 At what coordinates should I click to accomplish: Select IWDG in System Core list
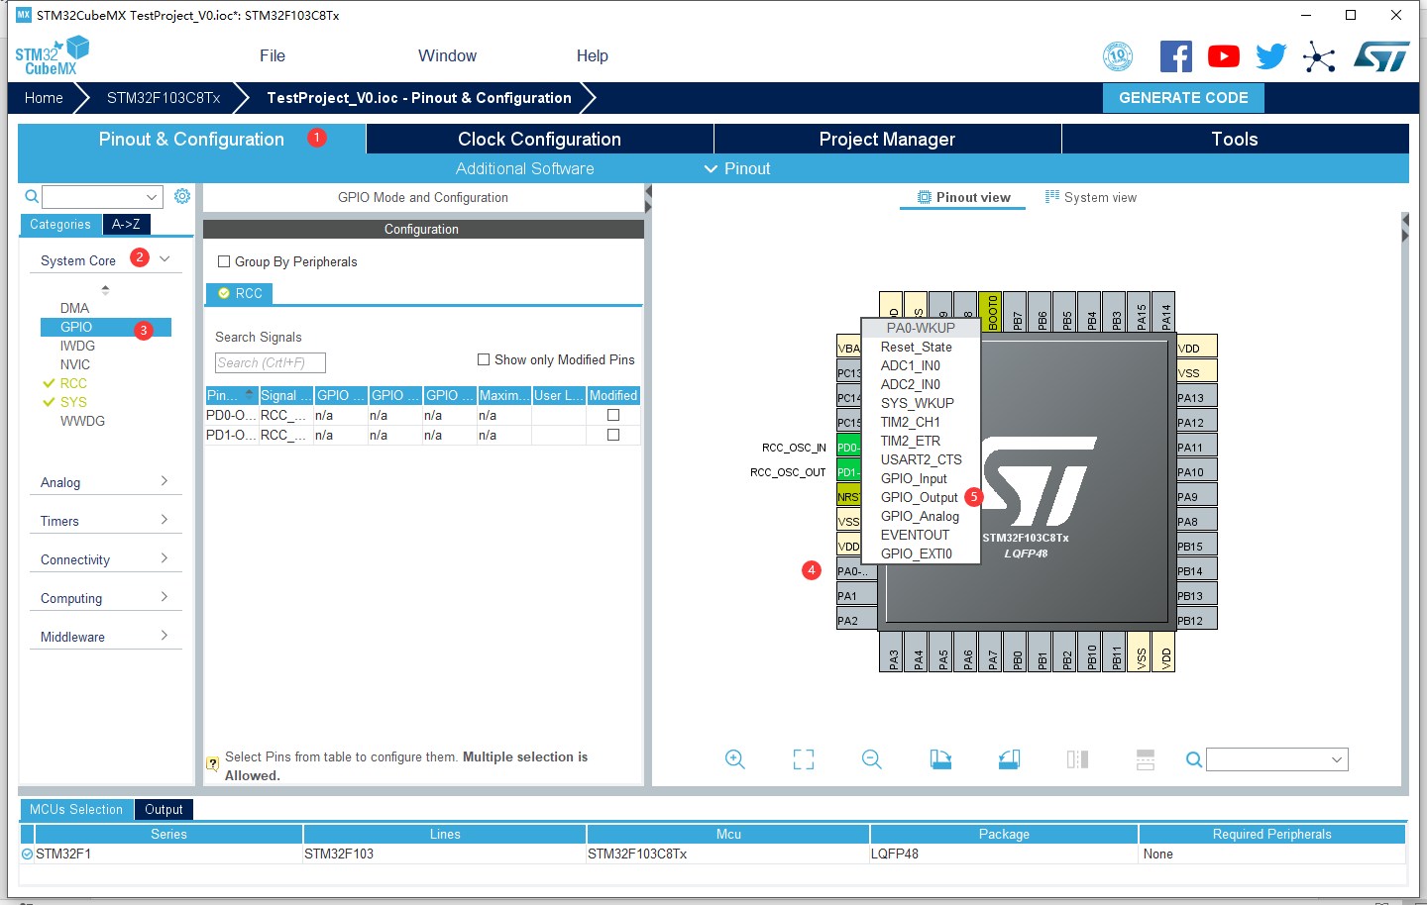pos(77,346)
